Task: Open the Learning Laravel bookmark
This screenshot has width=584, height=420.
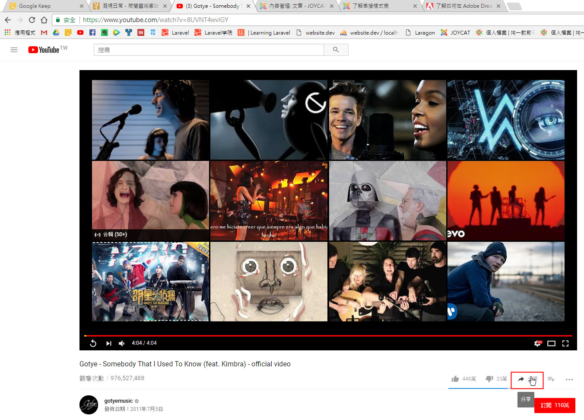Action: 264,32
